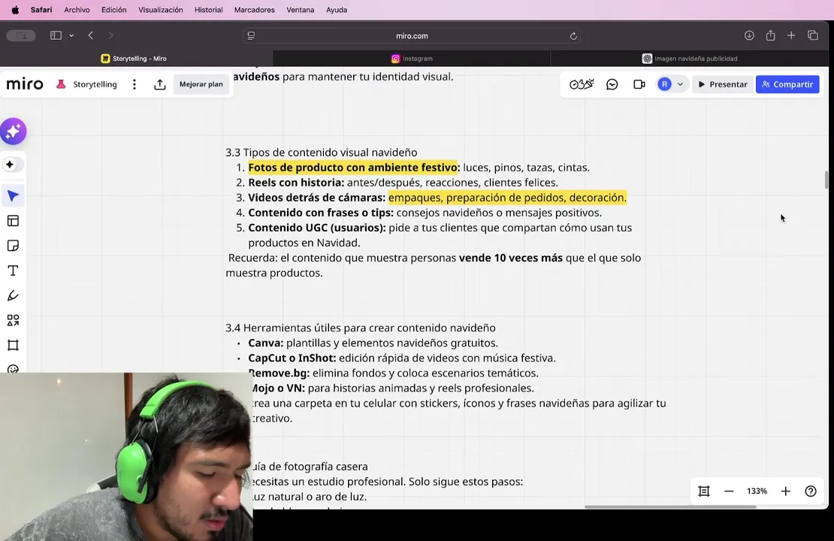Click the Mejorar plan button
Viewport: 834px width, 541px height.
(x=201, y=84)
